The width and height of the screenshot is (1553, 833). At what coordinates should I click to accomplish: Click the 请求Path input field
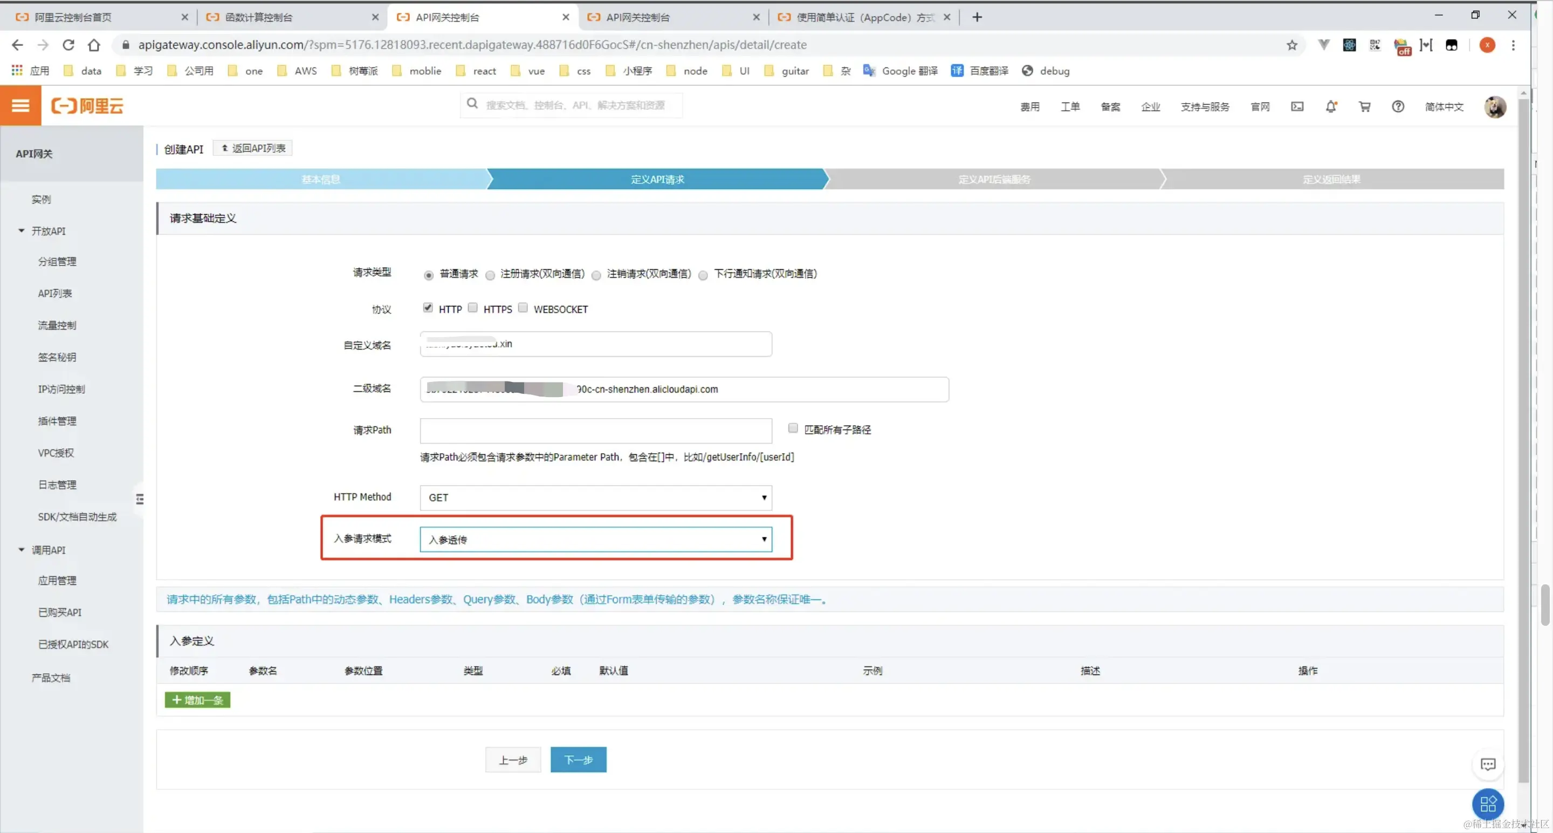(596, 431)
